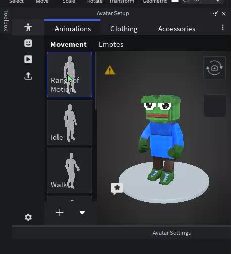This screenshot has height=254, width=231.
Task: Select the Transform tool in toolbar
Action: [122, 2]
